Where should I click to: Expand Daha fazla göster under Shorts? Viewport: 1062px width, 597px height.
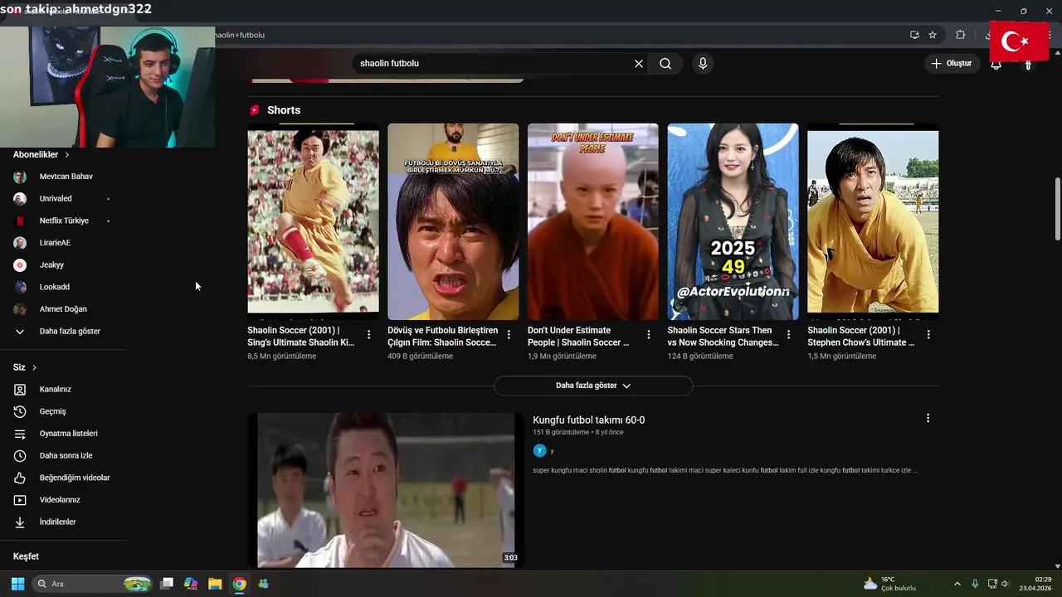tap(593, 386)
